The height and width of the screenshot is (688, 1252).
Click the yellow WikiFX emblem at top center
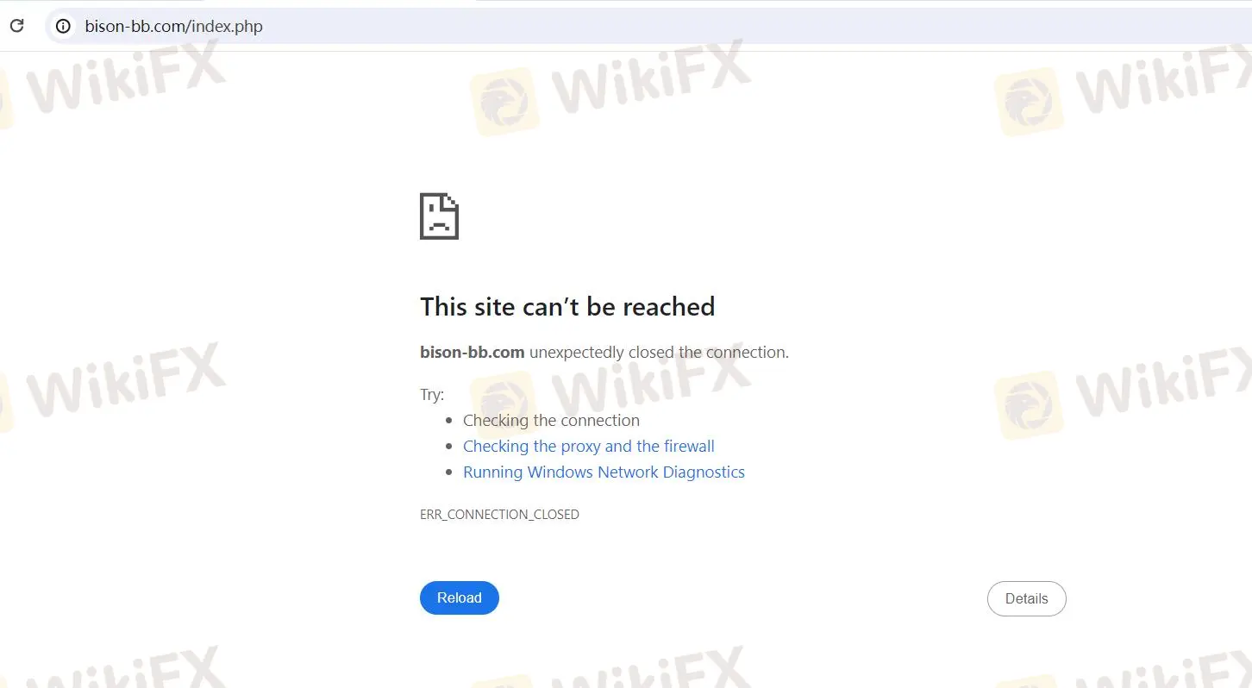point(504,102)
